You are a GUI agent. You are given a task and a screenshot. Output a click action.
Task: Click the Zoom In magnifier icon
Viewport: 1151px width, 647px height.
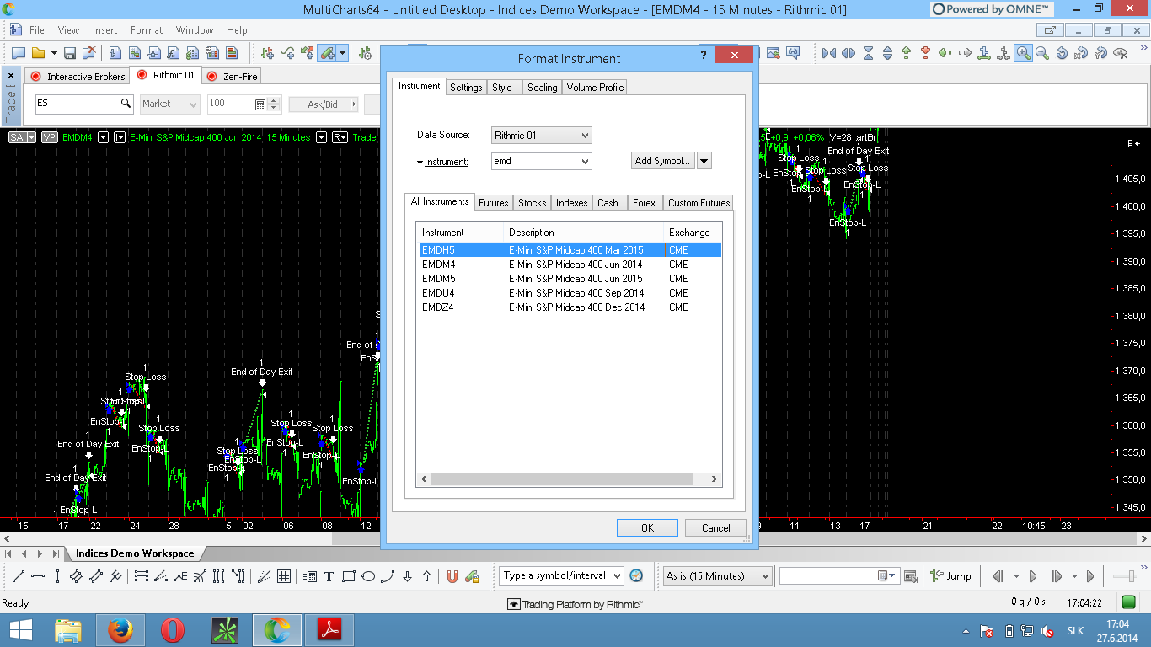point(1023,53)
